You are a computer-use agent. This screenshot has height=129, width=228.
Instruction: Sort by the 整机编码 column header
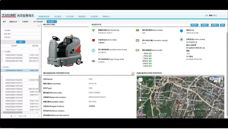[x=35, y=45]
